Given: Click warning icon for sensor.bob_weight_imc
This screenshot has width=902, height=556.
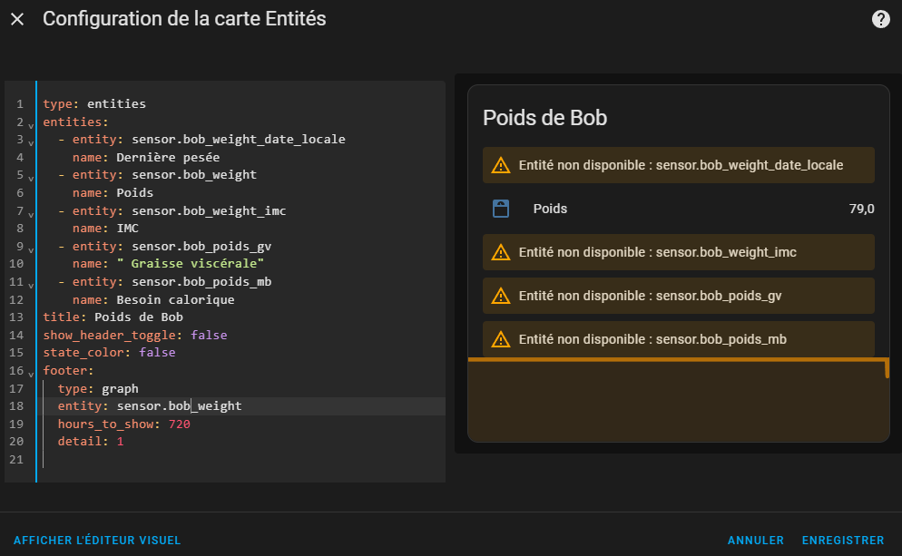Looking at the screenshot, I should click(x=501, y=252).
